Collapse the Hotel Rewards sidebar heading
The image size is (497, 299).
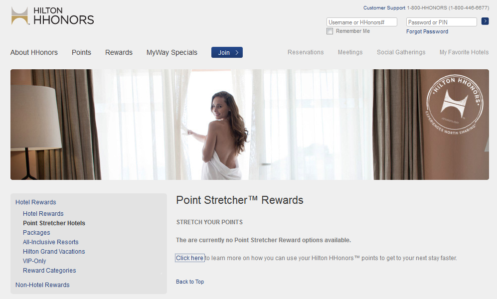(x=35, y=202)
